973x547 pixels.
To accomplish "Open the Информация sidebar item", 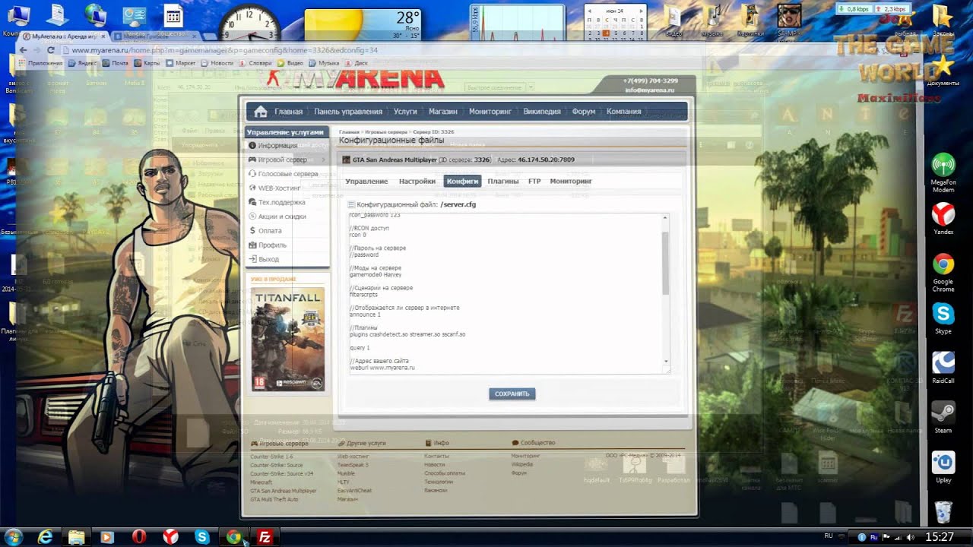I will pos(277,145).
